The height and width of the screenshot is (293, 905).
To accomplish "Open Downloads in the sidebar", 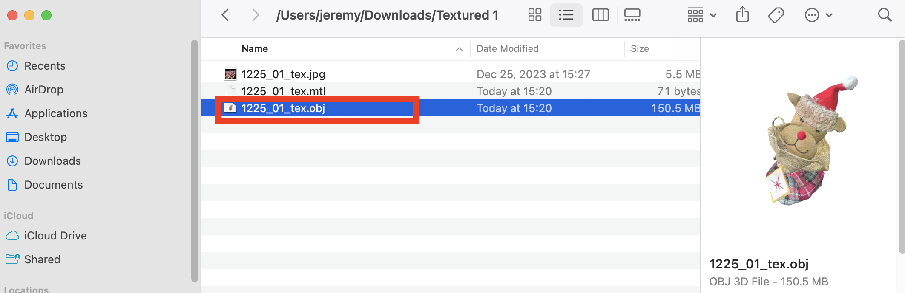I will pos(52,161).
